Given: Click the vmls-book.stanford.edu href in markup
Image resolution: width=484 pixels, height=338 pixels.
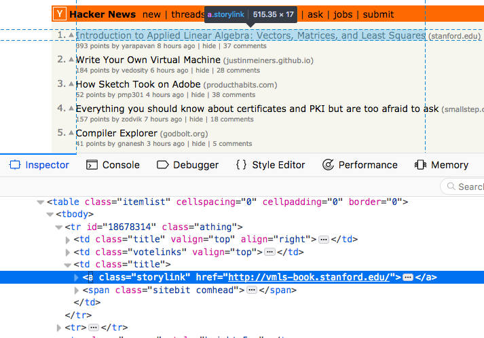Looking at the screenshot, I should tap(309, 277).
